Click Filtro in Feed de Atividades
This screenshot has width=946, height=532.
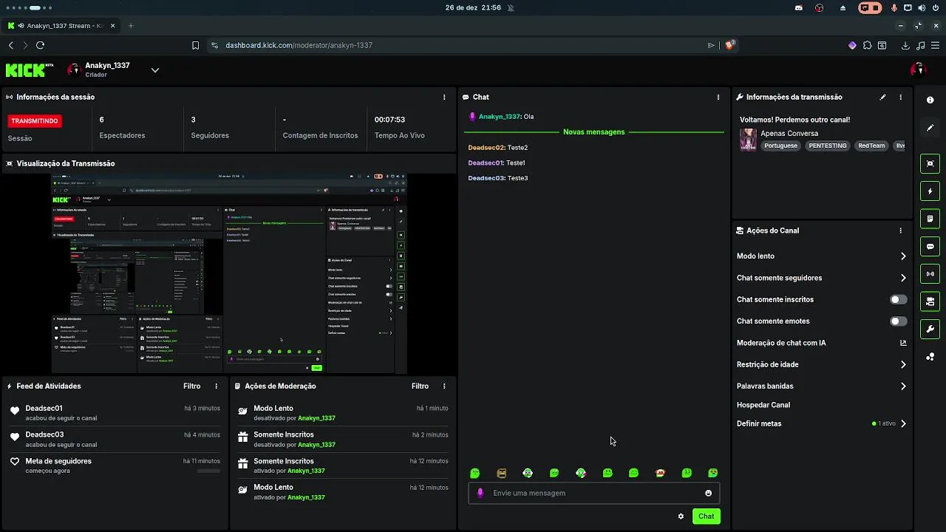click(192, 386)
